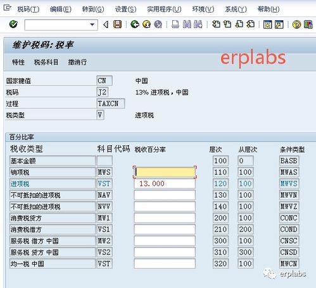Open the 税码(T) menu
Image resolution: width=316 pixels, height=288 pixels.
tap(28, 10)
